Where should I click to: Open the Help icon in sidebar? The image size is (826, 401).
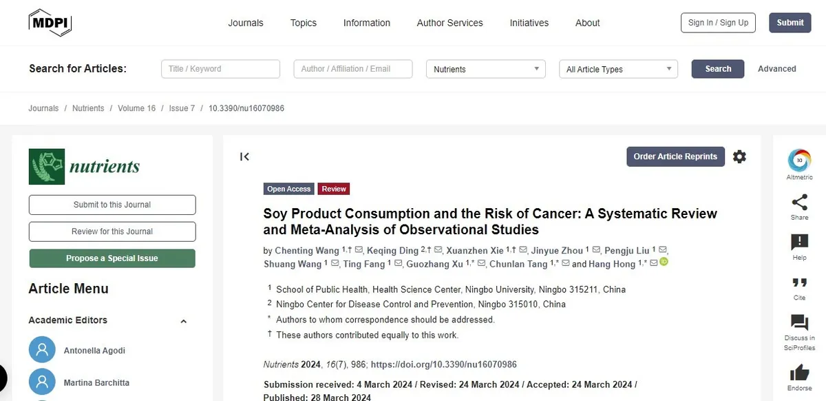[x=799, y=243]
